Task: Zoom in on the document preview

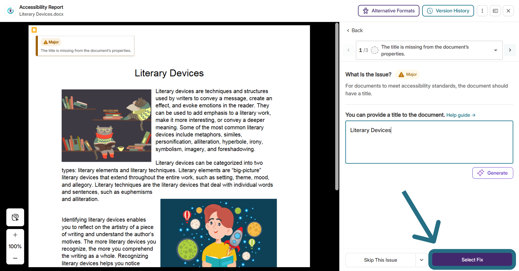Action: [x=15, y=235]
